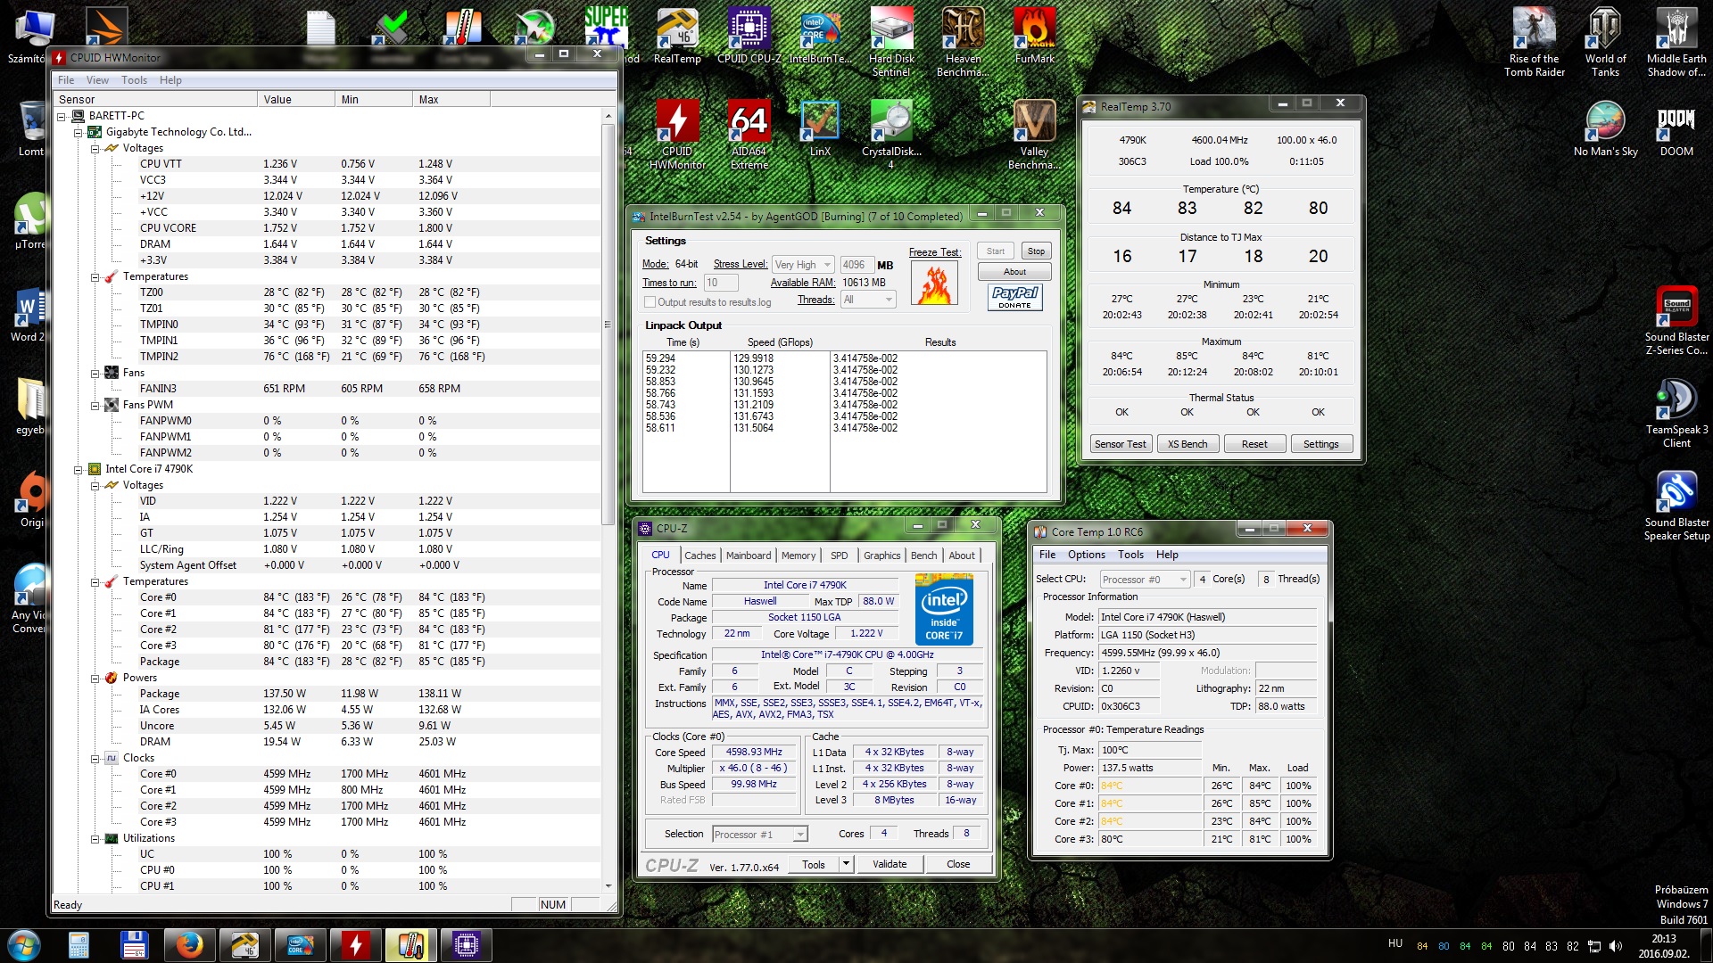Collapse the Intel Core i7 4790K node
This screenshot has width=1713, height=963.
tap(78, 469)
